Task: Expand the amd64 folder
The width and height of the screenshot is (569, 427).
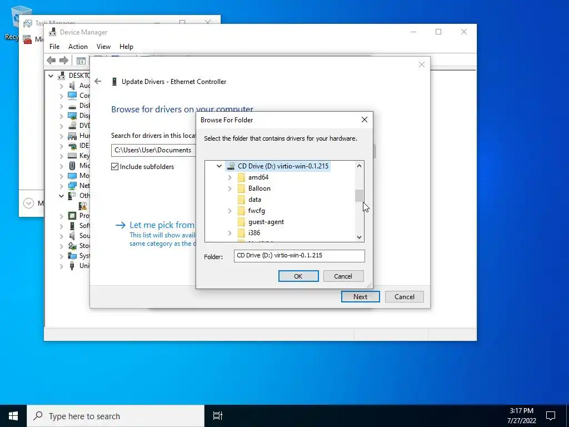Action: click(229, 177)
